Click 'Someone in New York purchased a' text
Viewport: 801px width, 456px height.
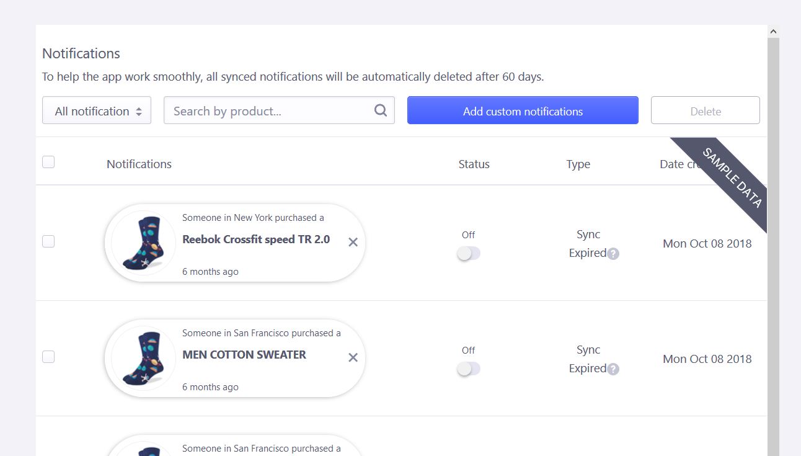tap(253, 218)
